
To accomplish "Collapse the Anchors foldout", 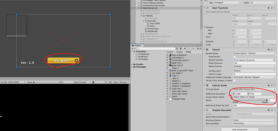I will pyautogui.click(x=204, y=27).
